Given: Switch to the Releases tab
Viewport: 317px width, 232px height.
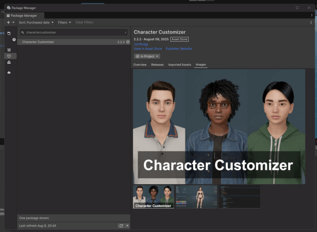Looking at the screenshot, I should coord(157,65).
